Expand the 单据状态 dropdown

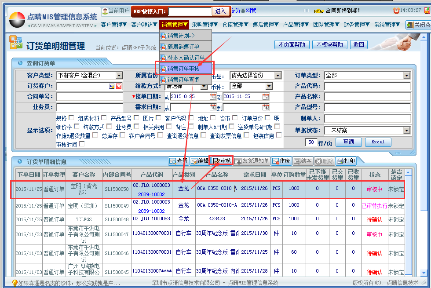pos(406,131)
